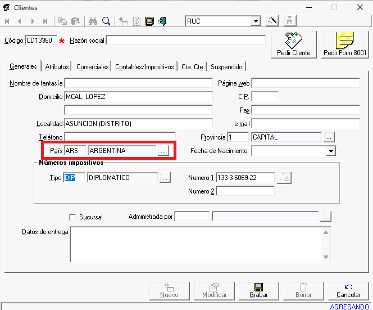Click the Razón social input field
Image resolution: width=373 pixels, height=310 pixels.
[x=185, y=41]
